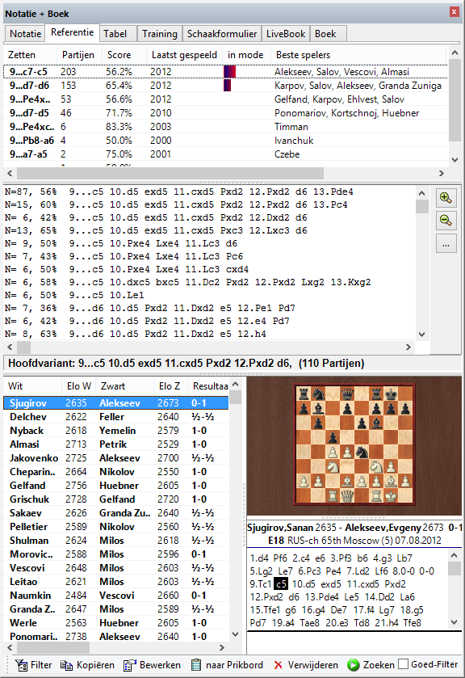Click the zoom out magnifier icon

point(446,221)
